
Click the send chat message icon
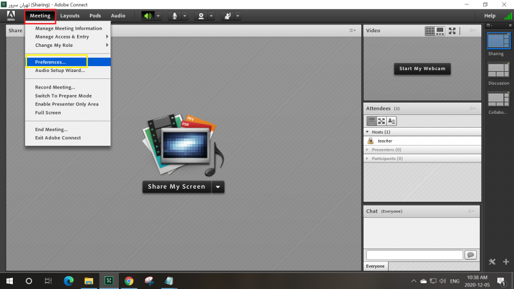(x=470, y=255)
